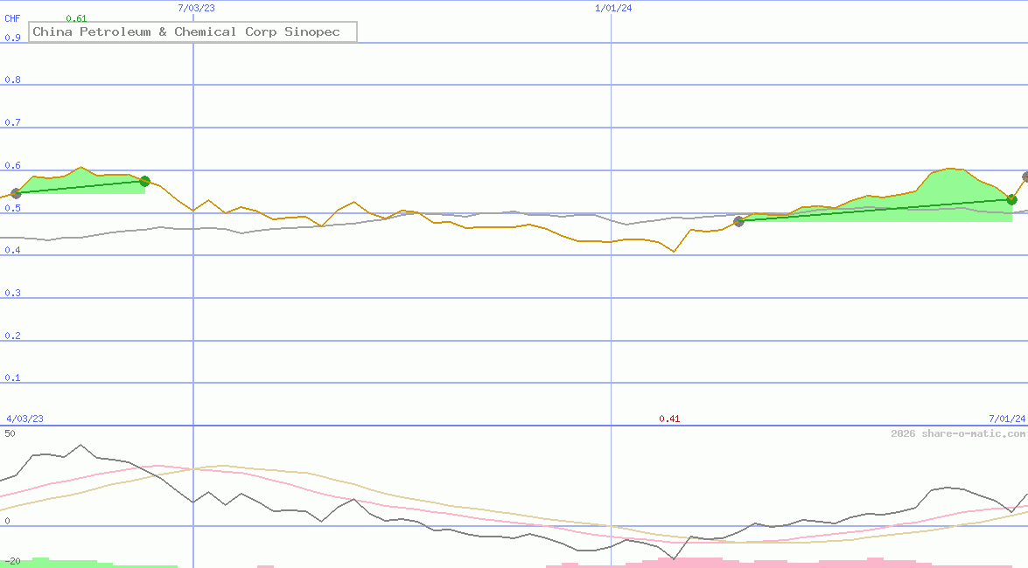Click the gray dot starting the right trendline
The width and height of the screenshot is (1028, 568).
(x=738, y=222)
